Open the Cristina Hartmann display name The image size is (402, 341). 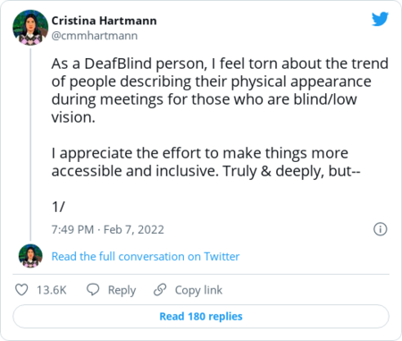click(104, 21)
